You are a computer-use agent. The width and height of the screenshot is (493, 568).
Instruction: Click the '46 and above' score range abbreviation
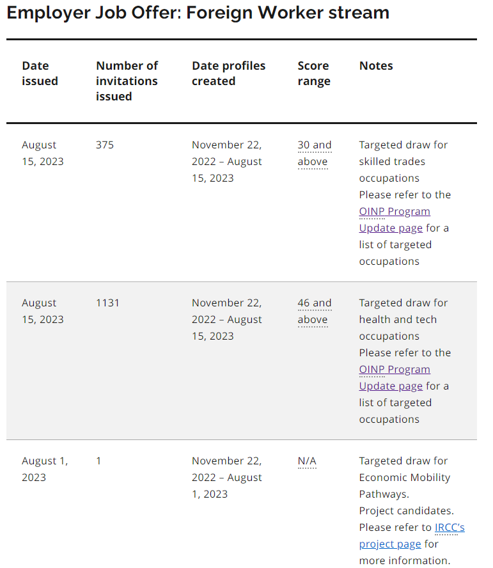pos(315,311)
